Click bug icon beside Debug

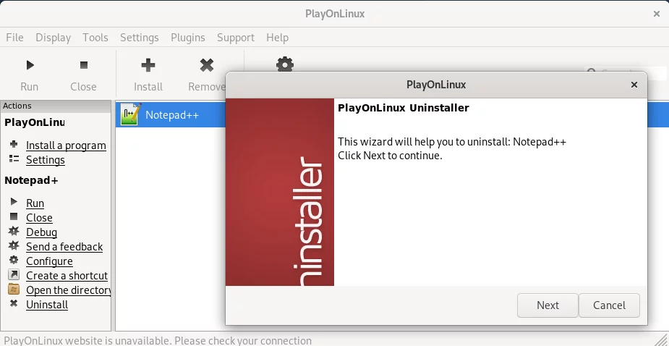pos(14,231)
